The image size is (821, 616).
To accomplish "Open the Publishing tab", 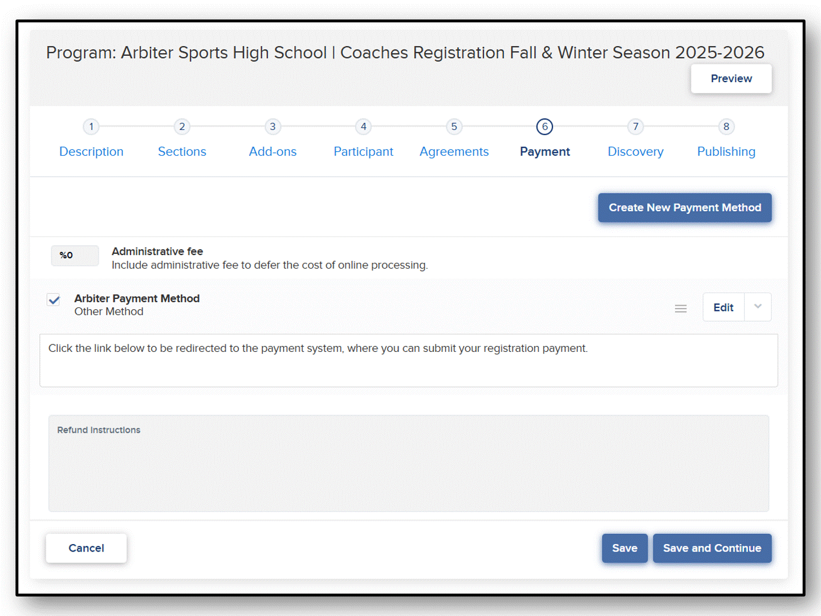I will point(726,152).
